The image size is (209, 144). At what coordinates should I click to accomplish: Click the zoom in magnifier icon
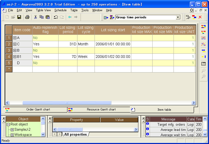pos(203,76)
